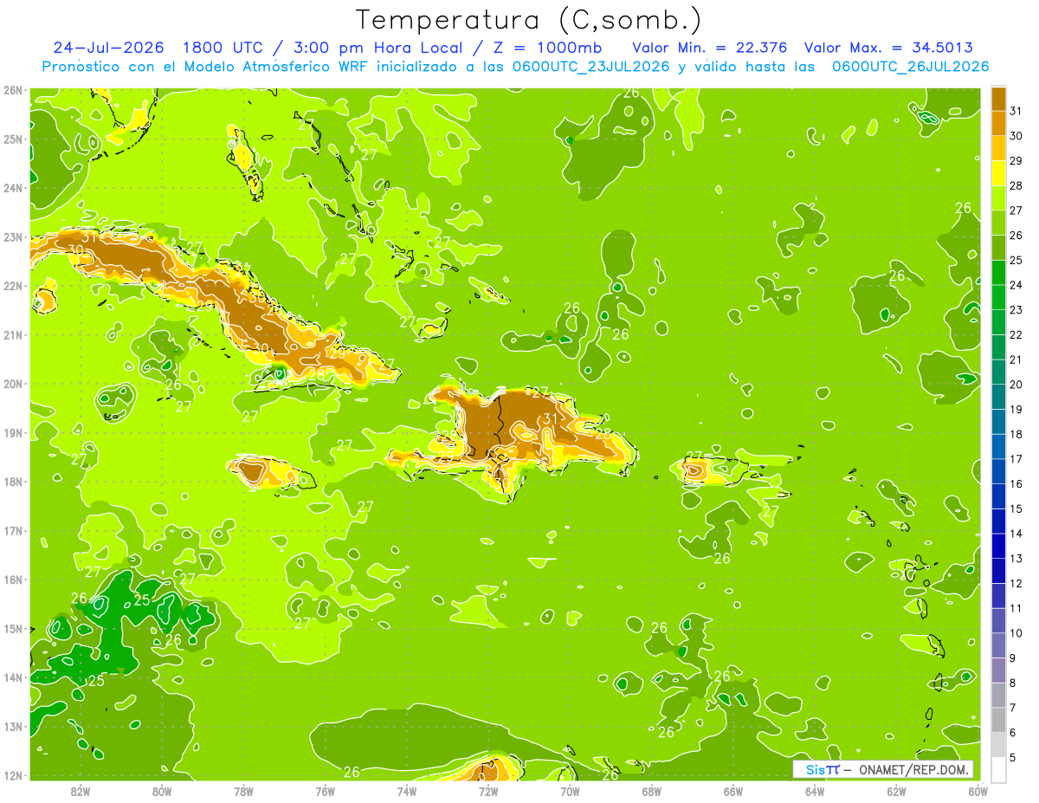This screenshot has height=803, width=1039.
Task: Click the 'Temperatura (C,somb.)' title
Action: point(529,20)
